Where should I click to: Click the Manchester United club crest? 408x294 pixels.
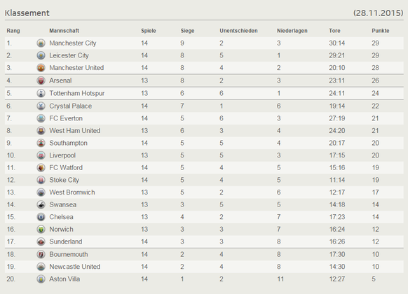coord(41,68)
